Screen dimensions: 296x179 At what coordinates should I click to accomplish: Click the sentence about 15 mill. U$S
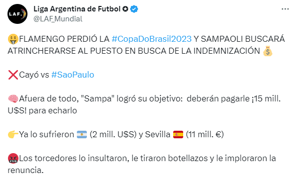[144, 104]
